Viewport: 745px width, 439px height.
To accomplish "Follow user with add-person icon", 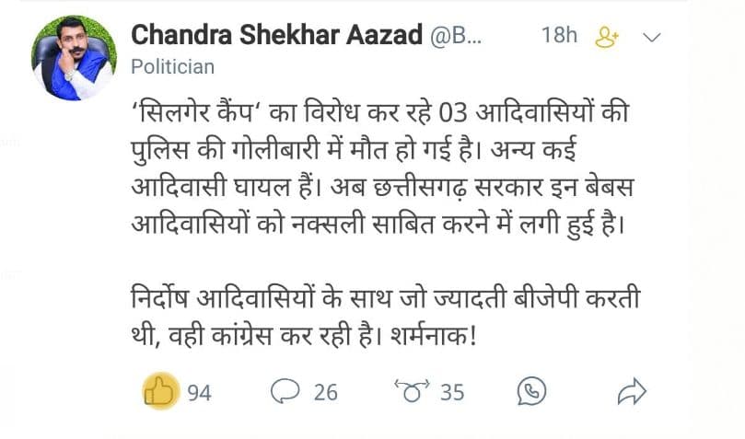I will [x=606, y=37].
